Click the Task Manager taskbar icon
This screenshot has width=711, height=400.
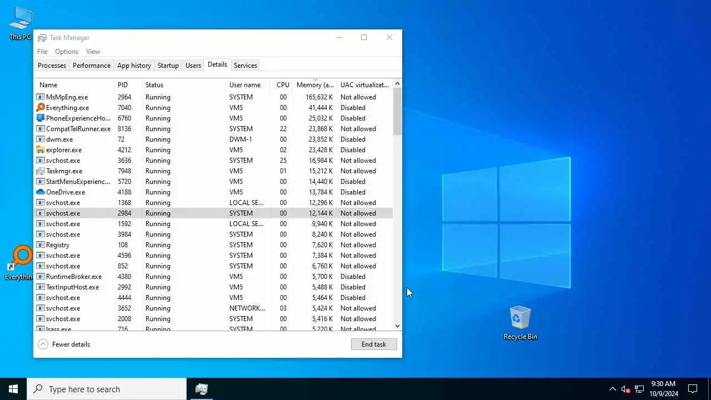(x=202, y=389)
